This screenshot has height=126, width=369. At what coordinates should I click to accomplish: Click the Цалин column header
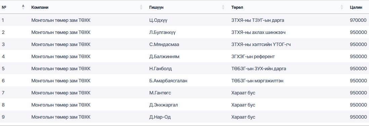pyautogui.click(x=356, y=7)
